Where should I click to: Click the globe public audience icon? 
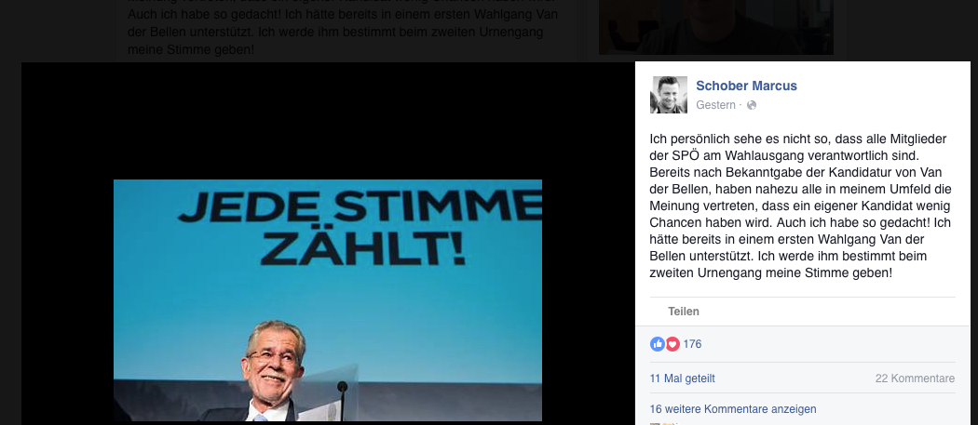point(752,105)
